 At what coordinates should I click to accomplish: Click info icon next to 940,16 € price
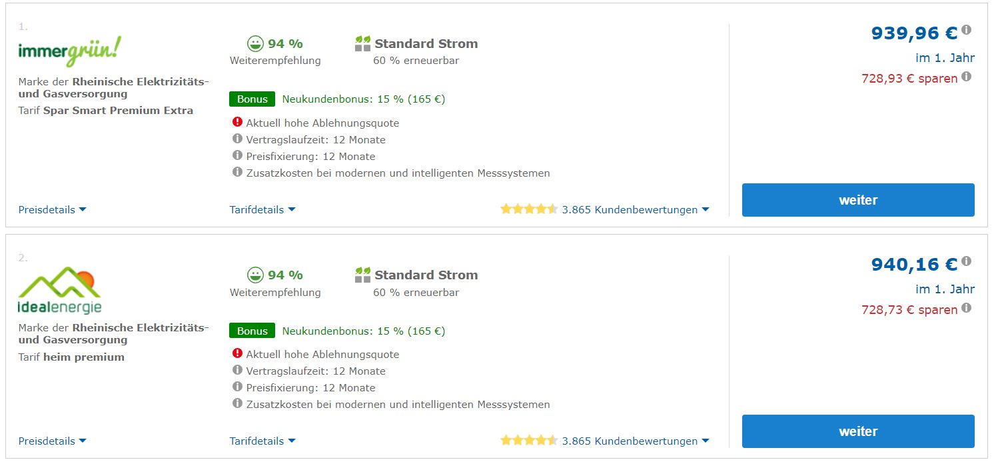(967, 261)
